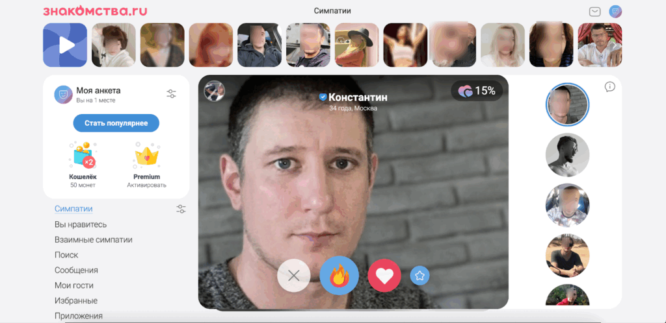Open Сообщения in the sidebar
Image resolution: width=666 pixels, height=323 pixels.
[76, 270]
